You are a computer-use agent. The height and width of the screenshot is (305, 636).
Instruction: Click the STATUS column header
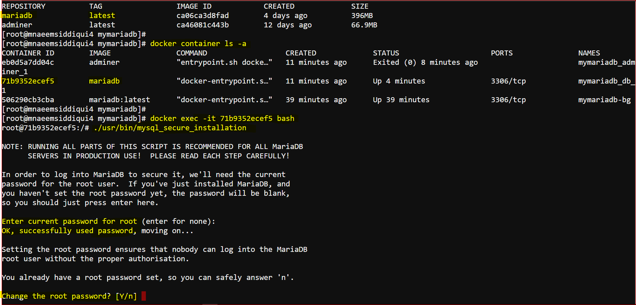click(386, 53)
